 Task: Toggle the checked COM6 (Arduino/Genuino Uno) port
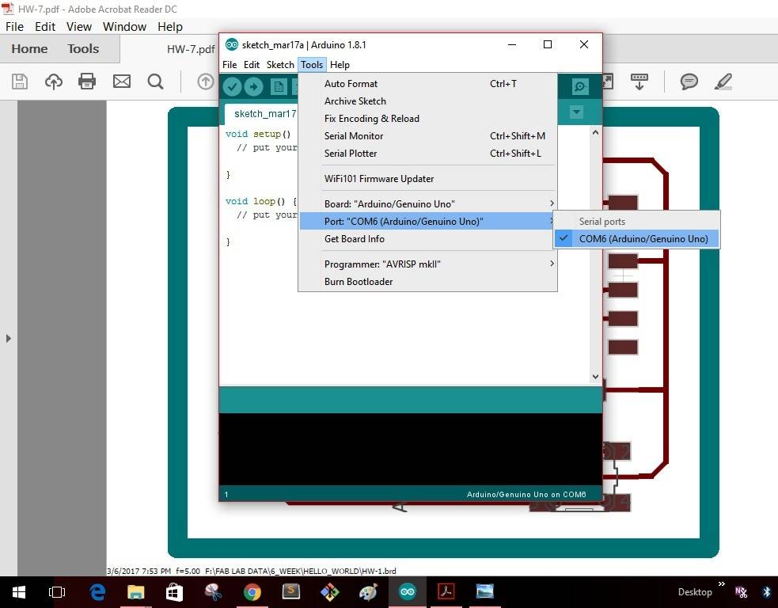(636, 239)
